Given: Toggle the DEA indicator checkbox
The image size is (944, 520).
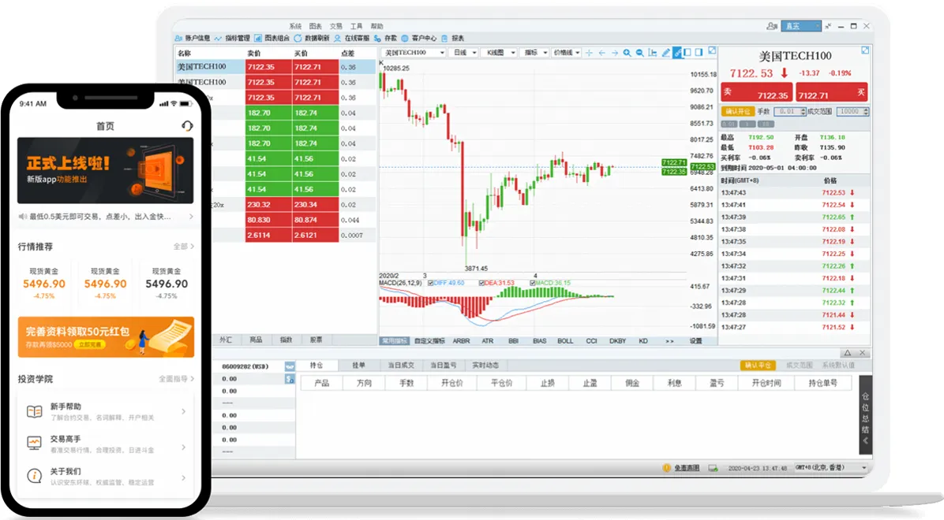Looking at the screenshot, I should click(482, 283).
